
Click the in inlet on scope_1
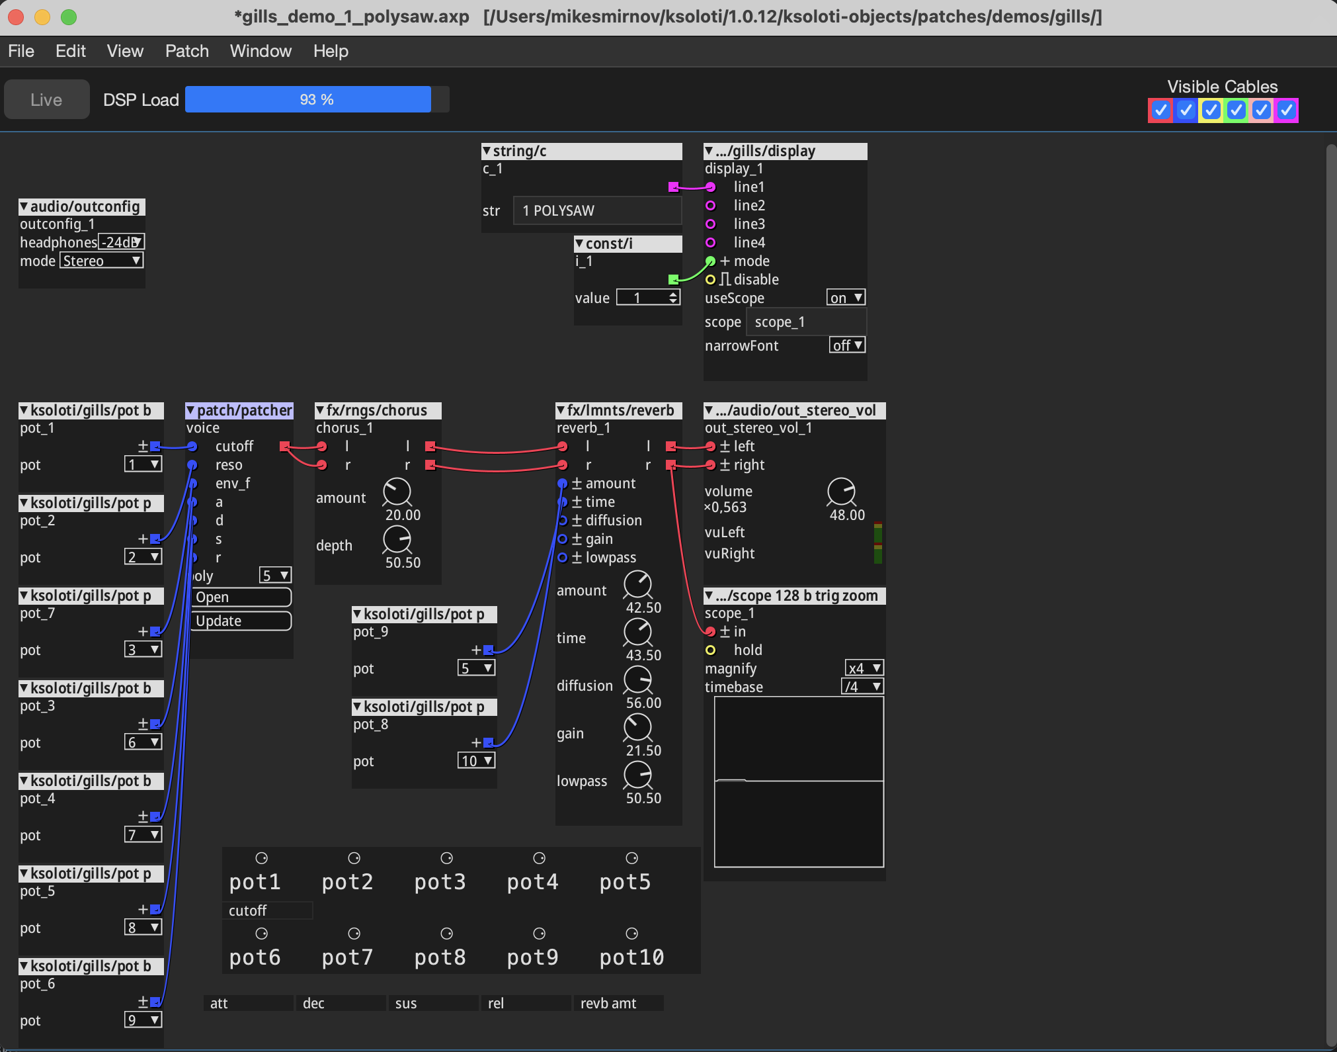point(710,632)
